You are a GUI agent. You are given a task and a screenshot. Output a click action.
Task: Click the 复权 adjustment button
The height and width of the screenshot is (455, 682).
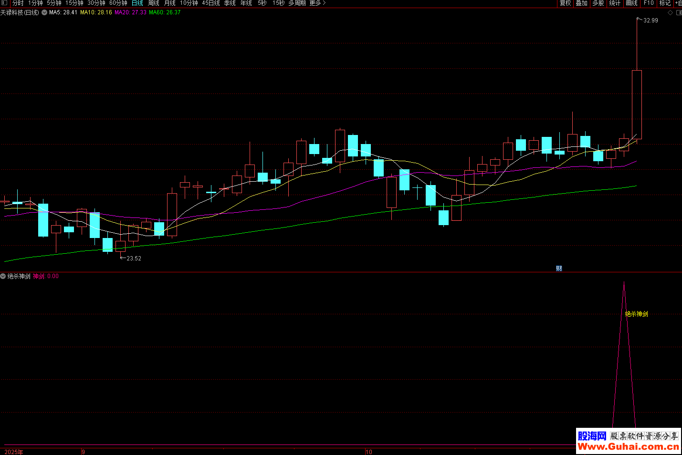(565, 3)
